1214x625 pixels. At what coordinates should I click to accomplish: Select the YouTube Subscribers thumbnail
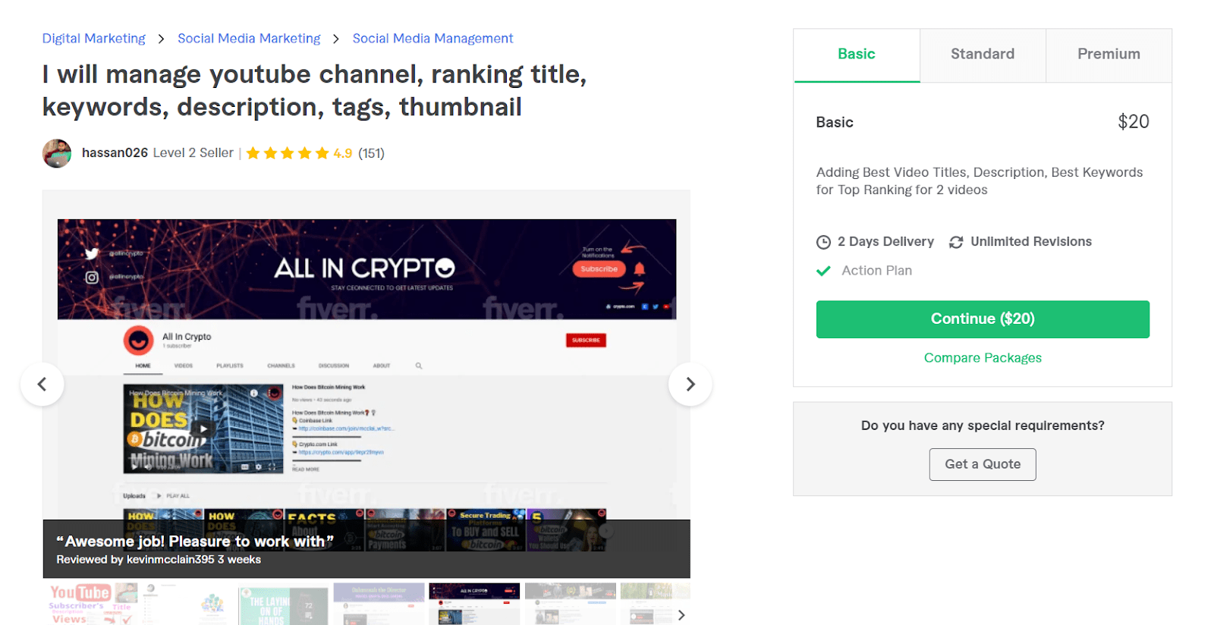pos(91,604)
